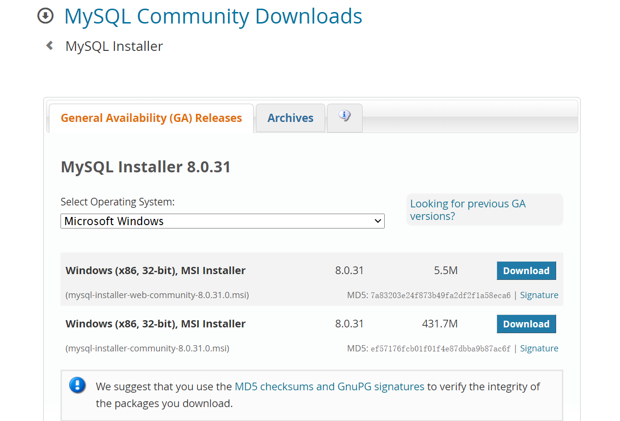Click the circled download arrow icon

(x=45, y=16)
